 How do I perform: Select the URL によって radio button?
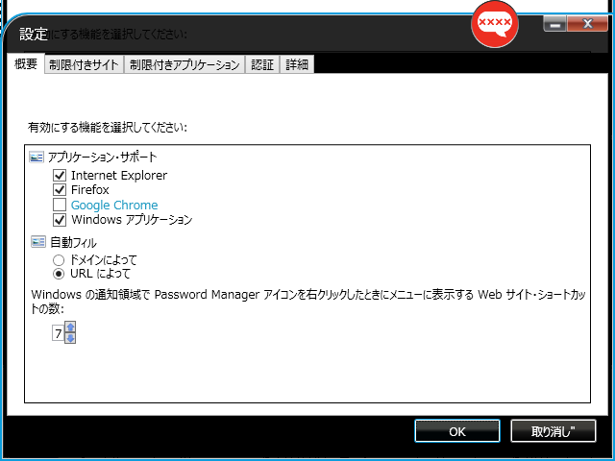[x=59, y=274]
